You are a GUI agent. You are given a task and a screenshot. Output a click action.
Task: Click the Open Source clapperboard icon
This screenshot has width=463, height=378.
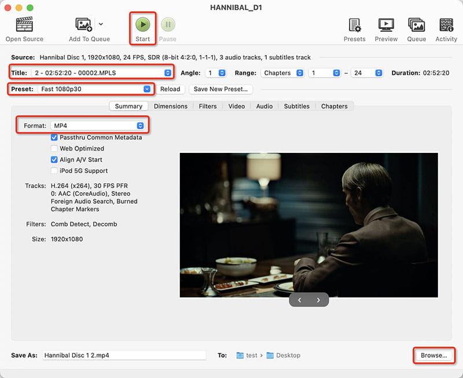24,25
